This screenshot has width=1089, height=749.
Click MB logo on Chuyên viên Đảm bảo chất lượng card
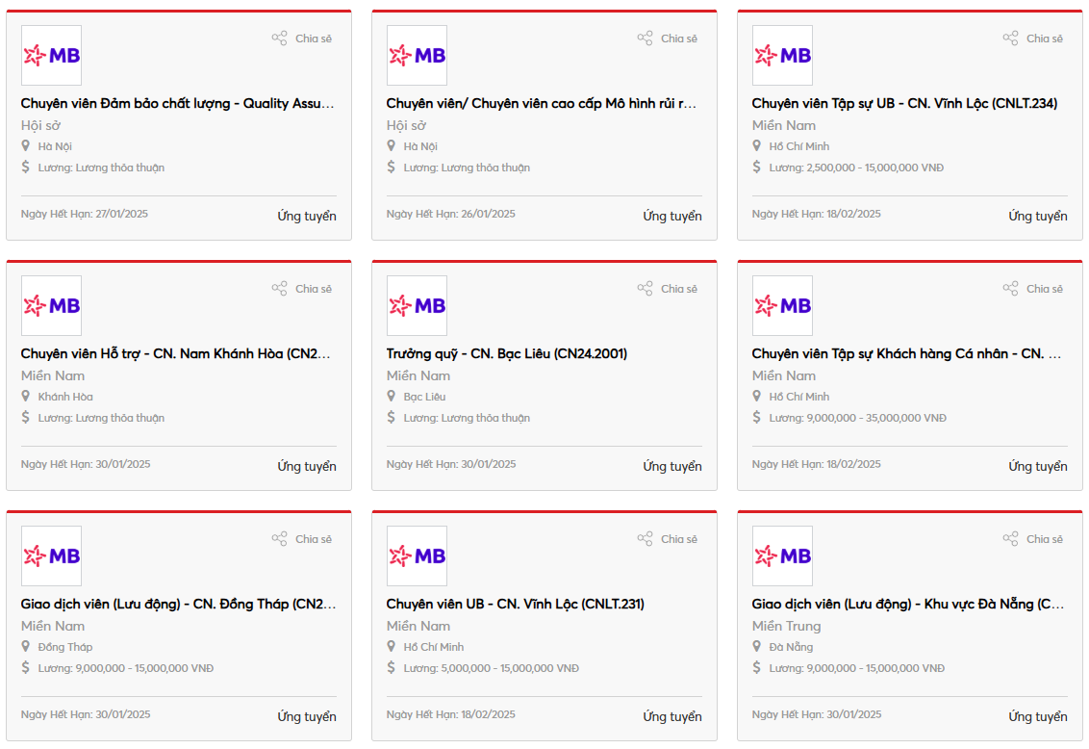(51, 56)
